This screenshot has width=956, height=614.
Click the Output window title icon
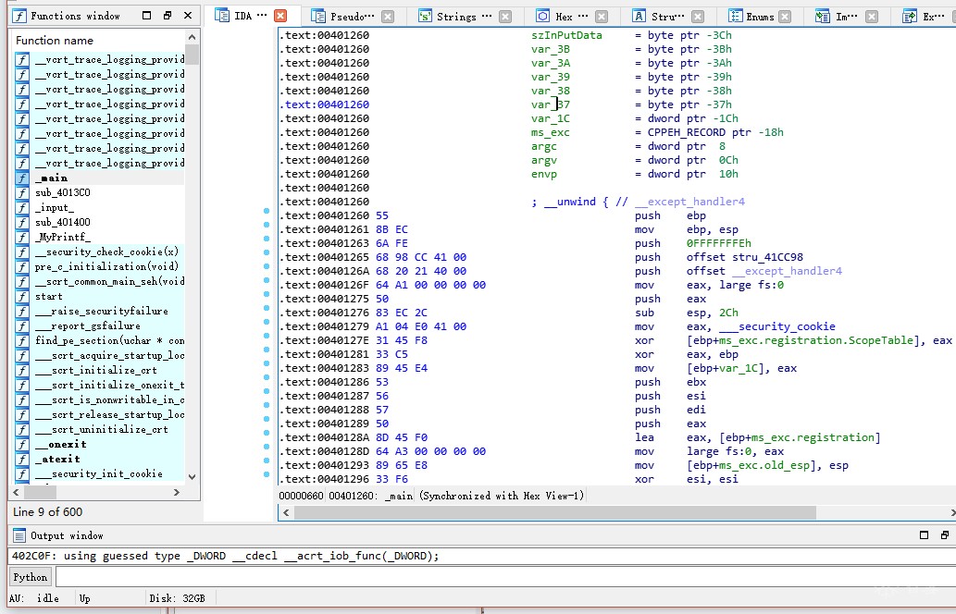pos(19,535)
